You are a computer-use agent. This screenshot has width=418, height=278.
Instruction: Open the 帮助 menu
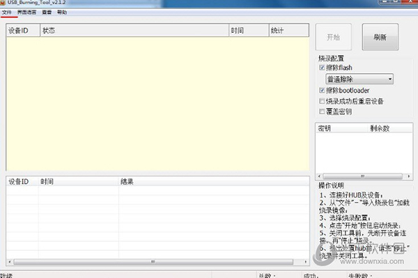[62, 13]
